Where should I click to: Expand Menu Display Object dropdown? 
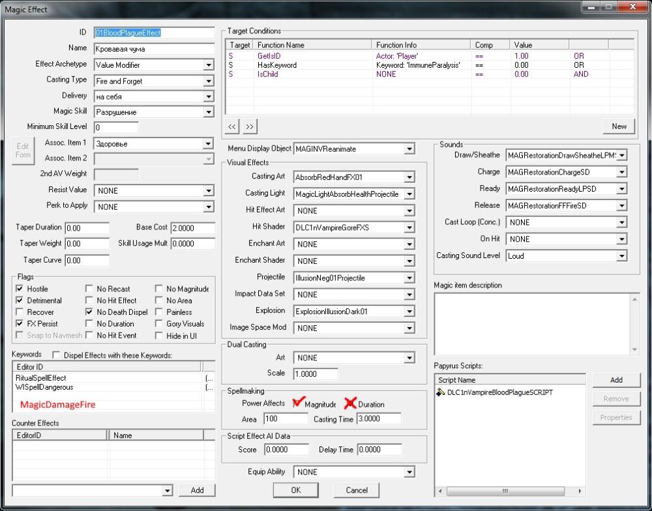point(409,149)
